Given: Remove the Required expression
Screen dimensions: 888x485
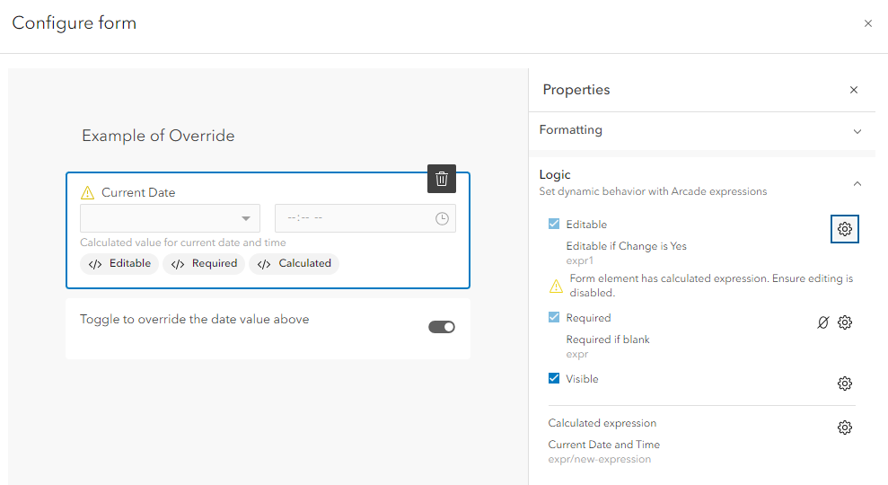Looking at the screenshot, I should [823, 322].
